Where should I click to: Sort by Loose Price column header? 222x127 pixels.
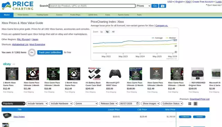[114, 110]
